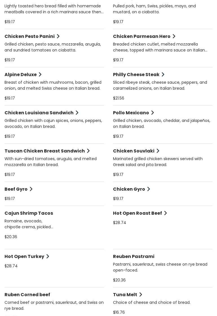This screenshot has height=316, width=217.
Task: Click the Chicken Souvlaki description text
Action: tap(158, 162)
